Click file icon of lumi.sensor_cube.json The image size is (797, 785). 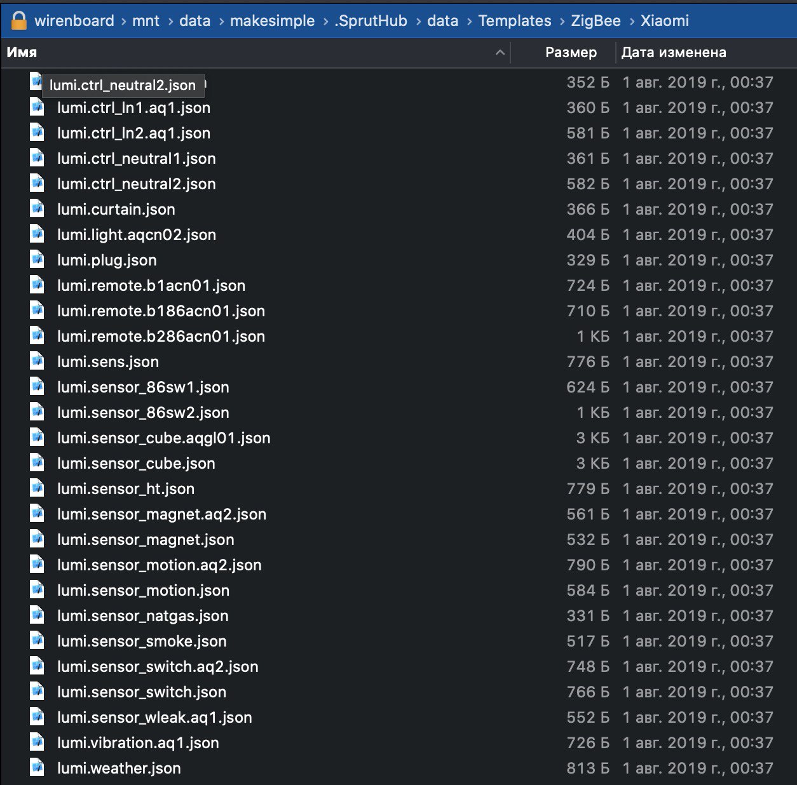click(37, 463)
